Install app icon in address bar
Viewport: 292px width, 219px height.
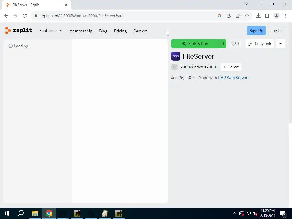[x=229, y=16]
